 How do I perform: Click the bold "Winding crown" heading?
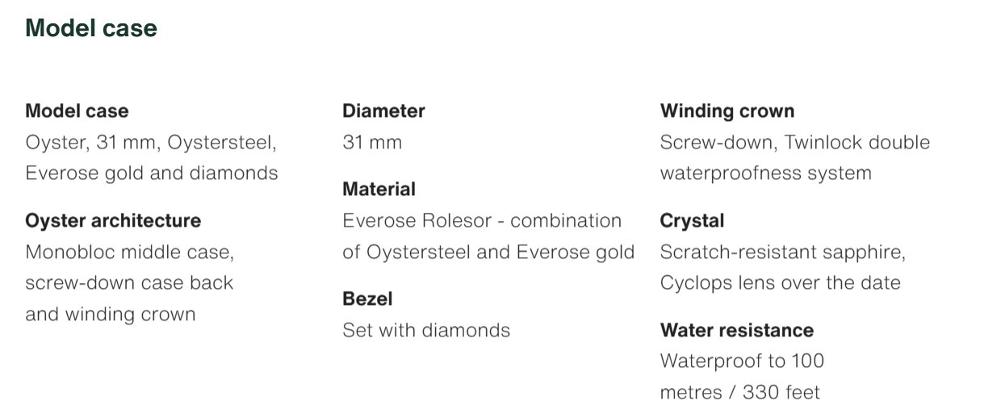[727, 111]
